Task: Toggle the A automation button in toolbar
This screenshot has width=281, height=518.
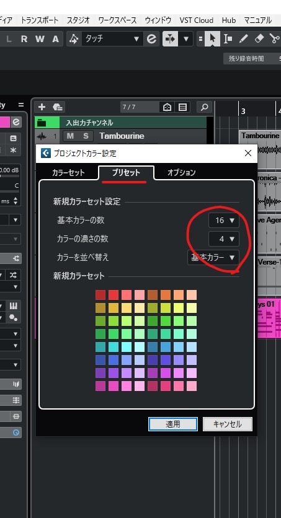Action: 55,39
